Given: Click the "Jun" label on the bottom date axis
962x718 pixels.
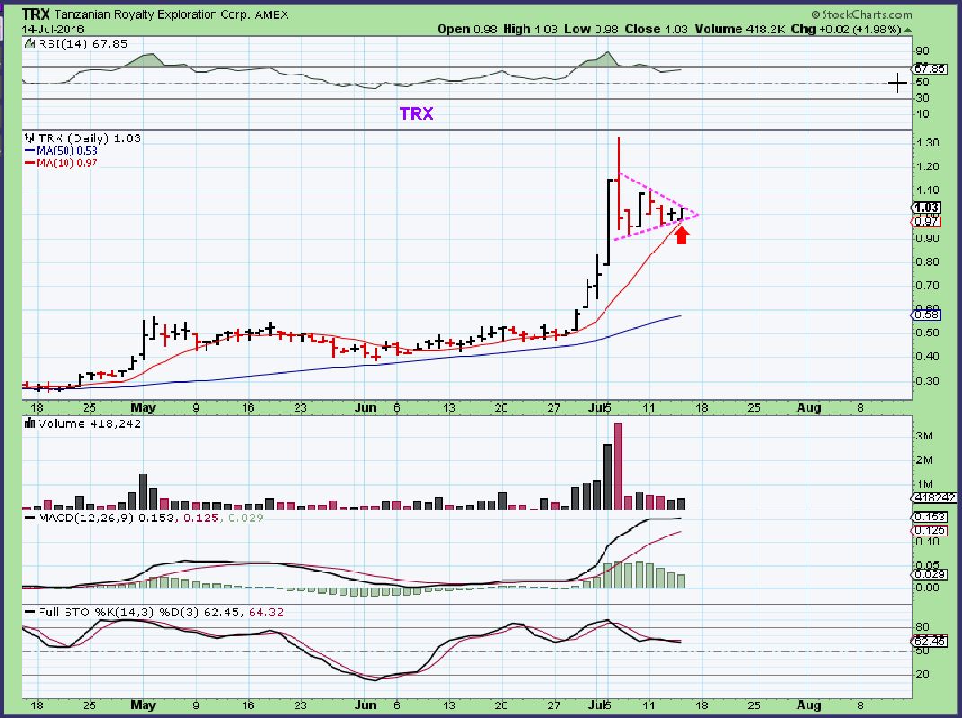Looking at the screenshot, I should point(366,705).
